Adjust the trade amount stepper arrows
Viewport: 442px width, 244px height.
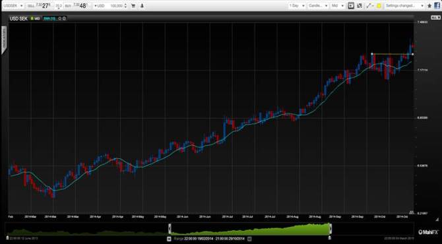click(x=125, y=6)
